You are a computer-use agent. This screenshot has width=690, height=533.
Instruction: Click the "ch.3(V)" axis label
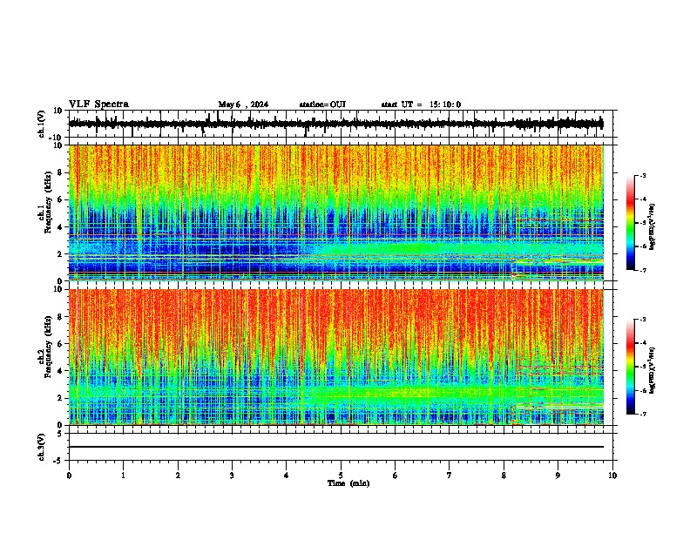[x=42, y=447]
